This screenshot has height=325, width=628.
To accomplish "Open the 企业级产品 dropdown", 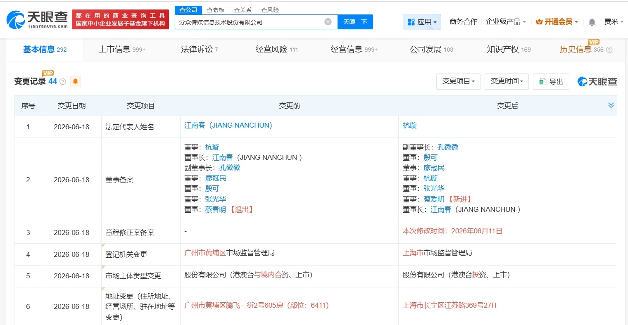I will (x=506, y=21).
